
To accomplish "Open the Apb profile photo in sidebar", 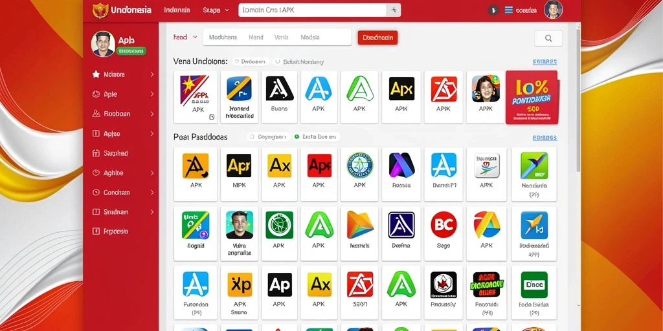I will [x=103, y=44].
